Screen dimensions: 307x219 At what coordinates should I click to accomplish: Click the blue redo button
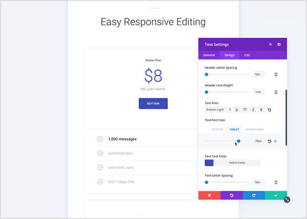coord(254,195)
